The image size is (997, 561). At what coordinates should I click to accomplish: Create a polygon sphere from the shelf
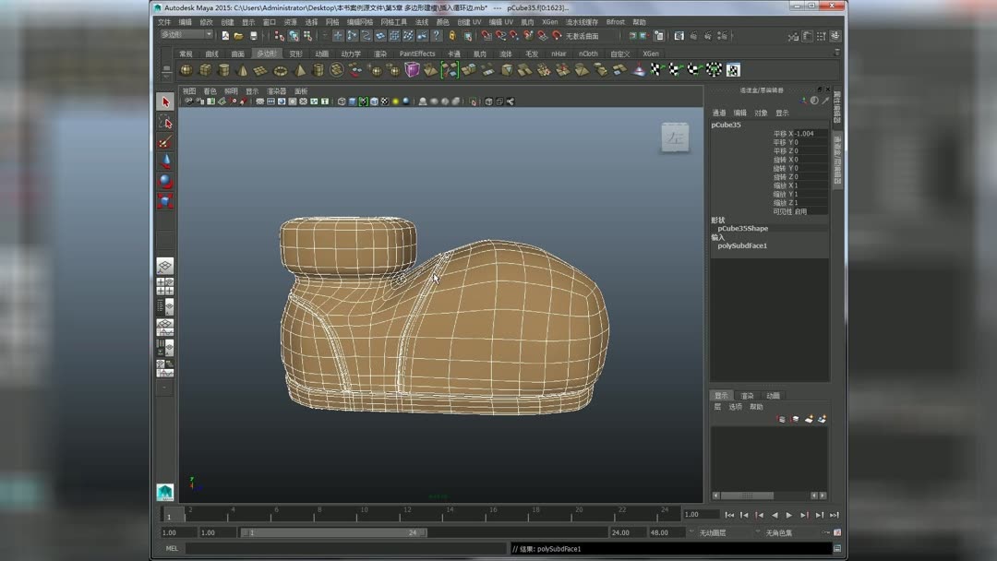pyautogui.click(x=186, y=70)
